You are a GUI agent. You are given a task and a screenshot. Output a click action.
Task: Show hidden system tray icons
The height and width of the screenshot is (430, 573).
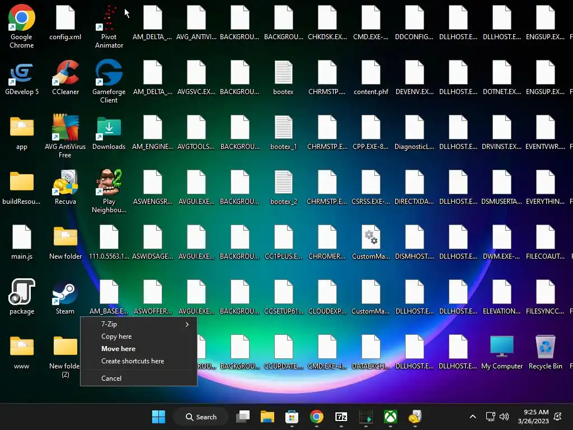point(472,417)
